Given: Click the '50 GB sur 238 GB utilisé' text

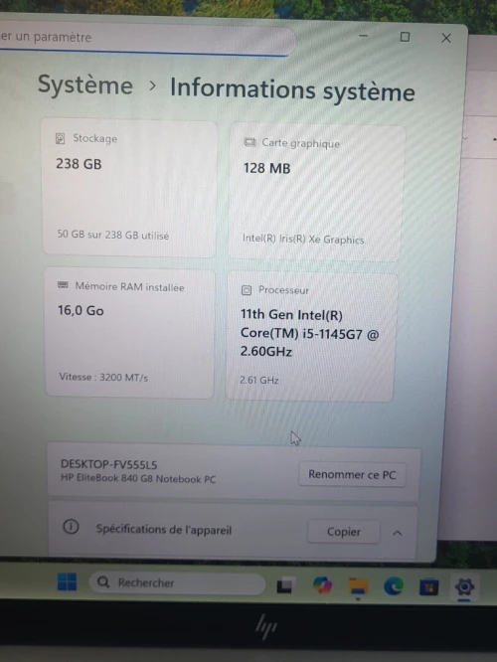Looking at the screenshot, I should (x=113, y=235).
